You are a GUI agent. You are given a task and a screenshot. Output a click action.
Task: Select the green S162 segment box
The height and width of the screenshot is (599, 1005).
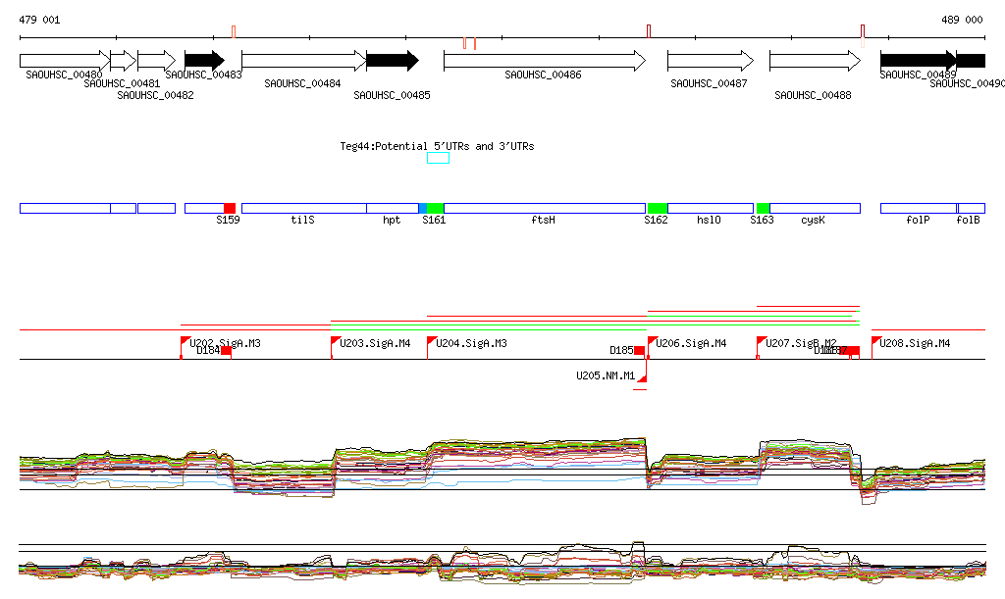click(658, 208)
